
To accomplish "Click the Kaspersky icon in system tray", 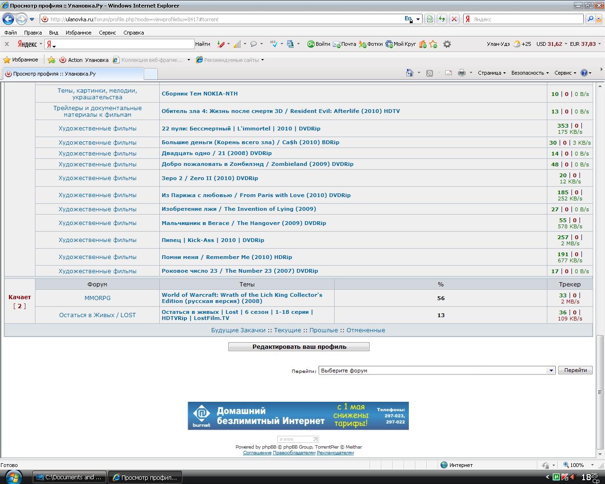I will (564, 477).
